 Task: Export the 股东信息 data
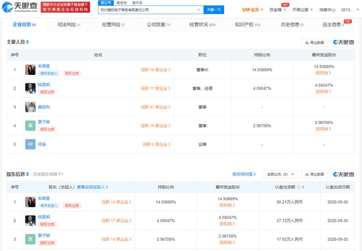click(314, 174)
